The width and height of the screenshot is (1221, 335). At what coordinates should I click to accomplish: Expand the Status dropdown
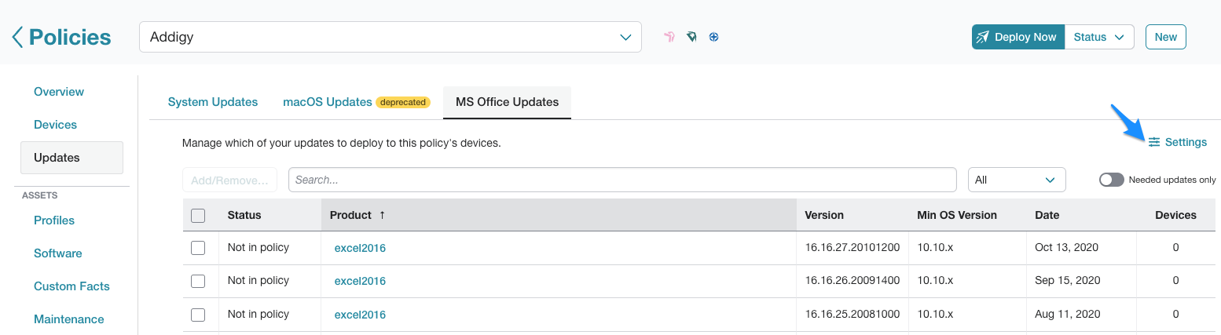pos(1099,37)
